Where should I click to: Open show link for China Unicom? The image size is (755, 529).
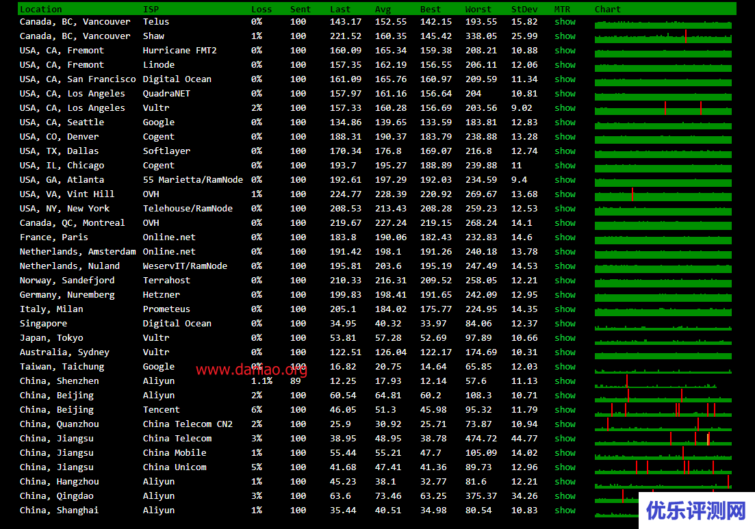click(x=565, y=467)
